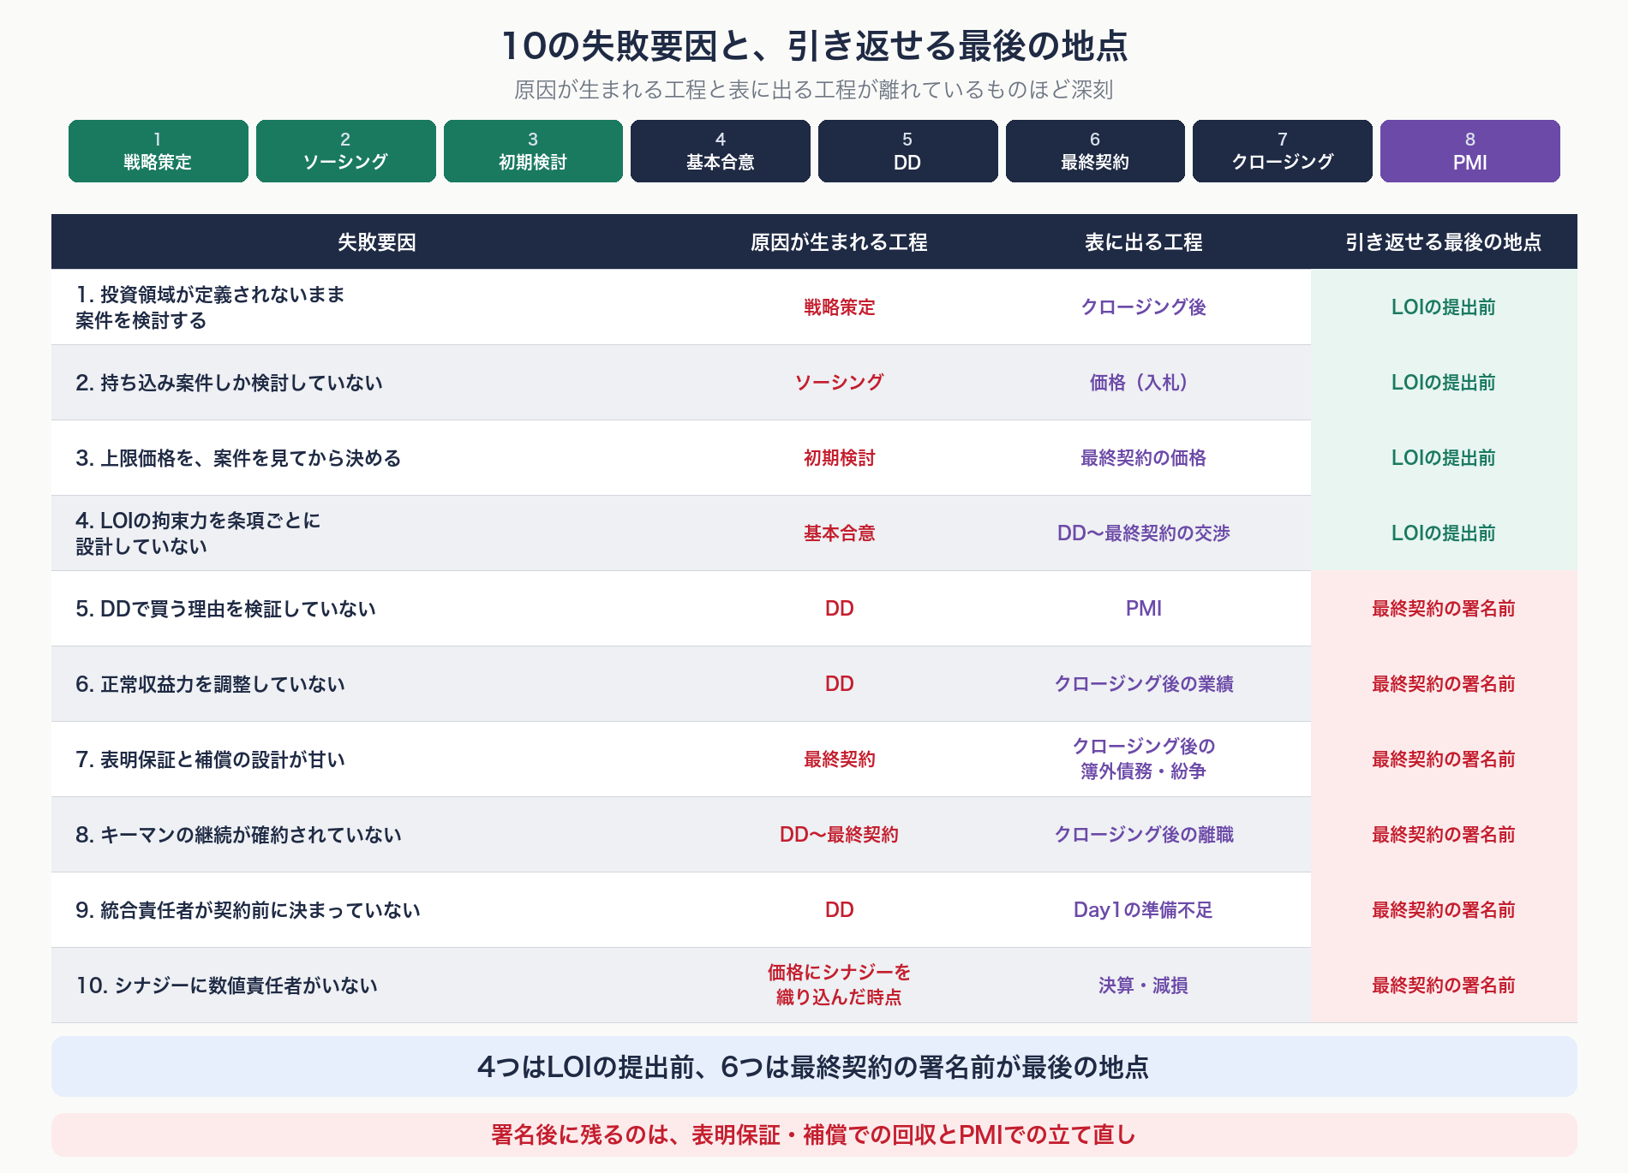Click the step 1 戦略策定 box
The image size is (1628, 1173).
click(158, 151)
